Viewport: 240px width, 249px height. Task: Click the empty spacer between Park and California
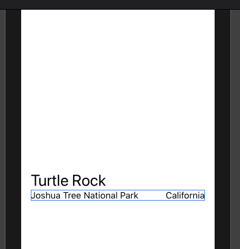tap(152, 195)
